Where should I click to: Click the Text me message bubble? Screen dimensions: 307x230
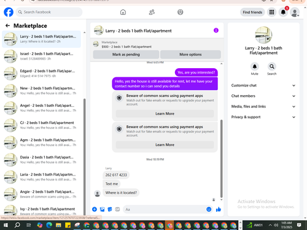[112, 184]
